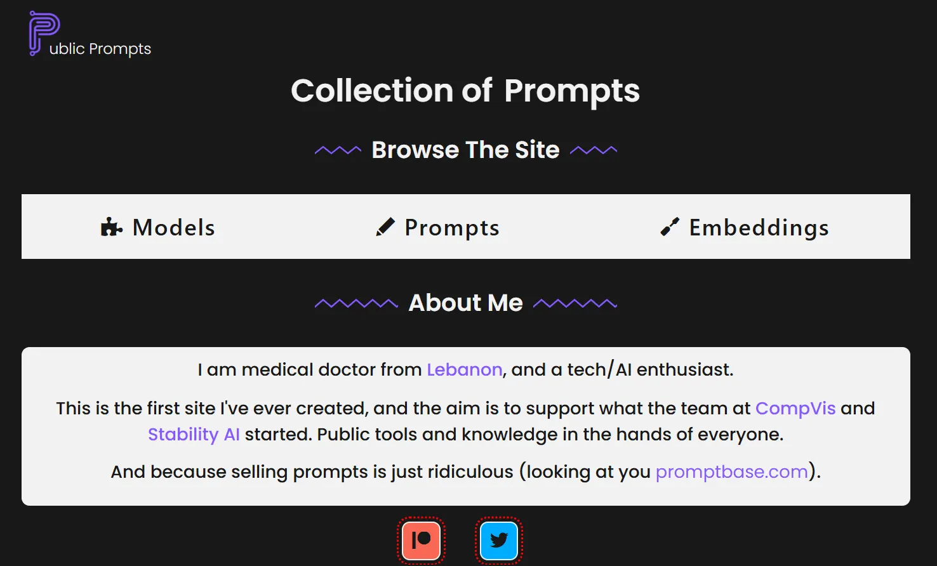This screenshot has width=937, height=566.
Task: Switch to the Prompts section
Action: (x=437, y=227)
